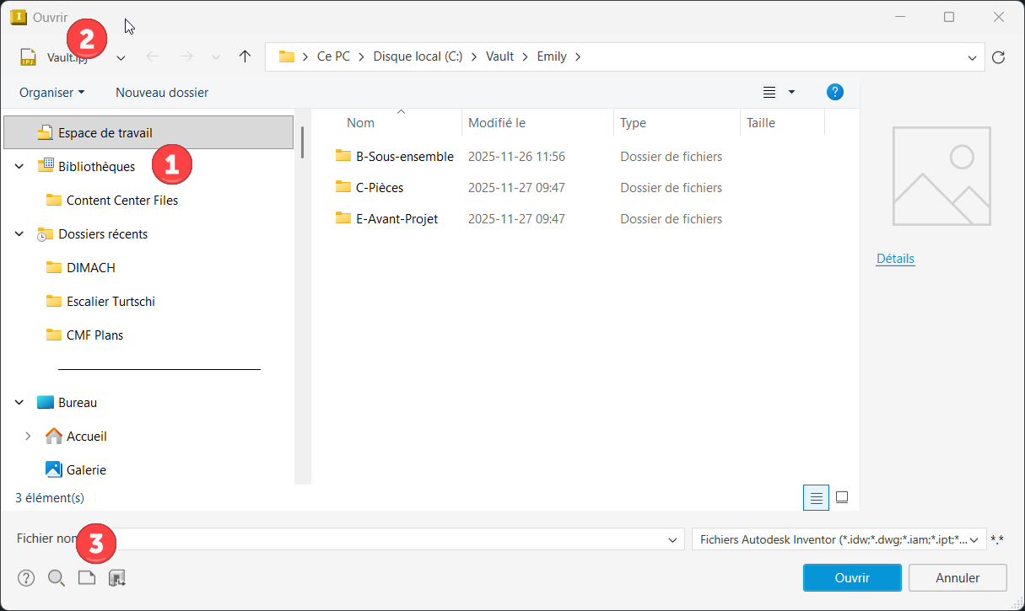Image resolution: width=1025 pixels, height=611 pixels.
Task: Click the Vault open icon in bottom toolbar
Action: [117, 578]
